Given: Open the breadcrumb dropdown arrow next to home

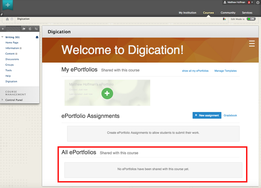Looking at the screenshot, I should coord(12,19).
